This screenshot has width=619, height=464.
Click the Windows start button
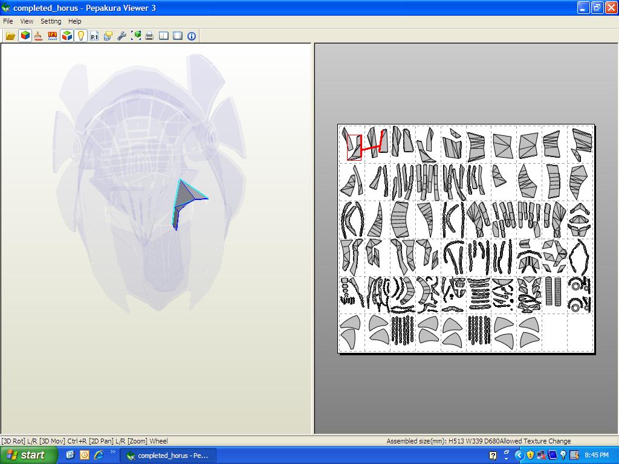(x=28, y=456)
